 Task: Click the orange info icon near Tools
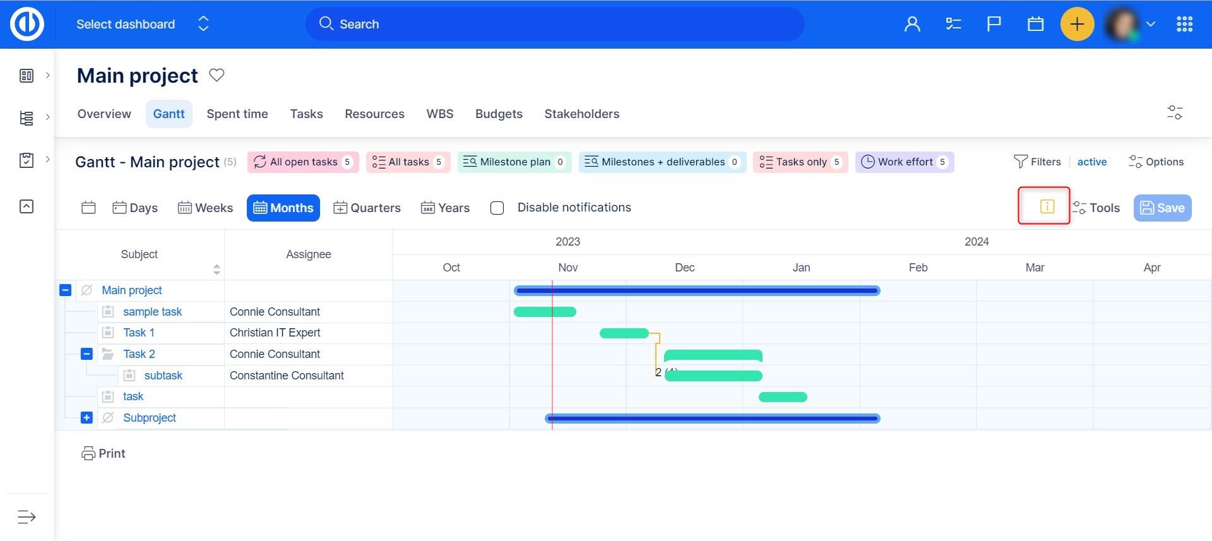[x=1047, y=206]
